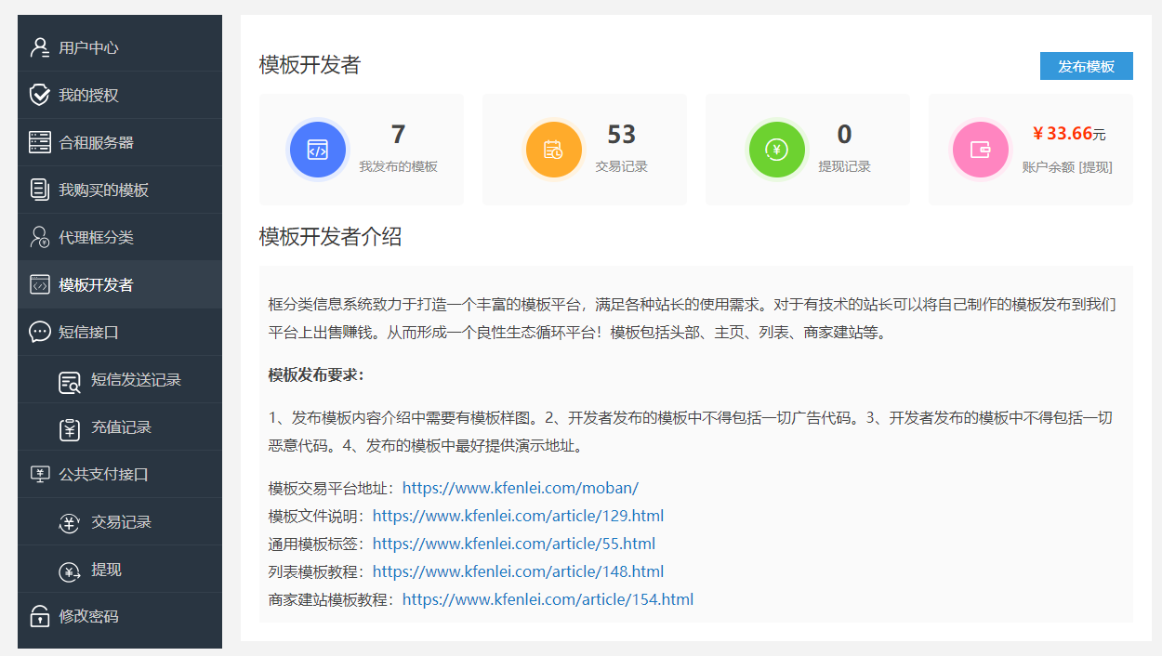This screenshot has width=1162, height=656.
Task: Click the blue code icon for published templates
Action: (318, 150)
